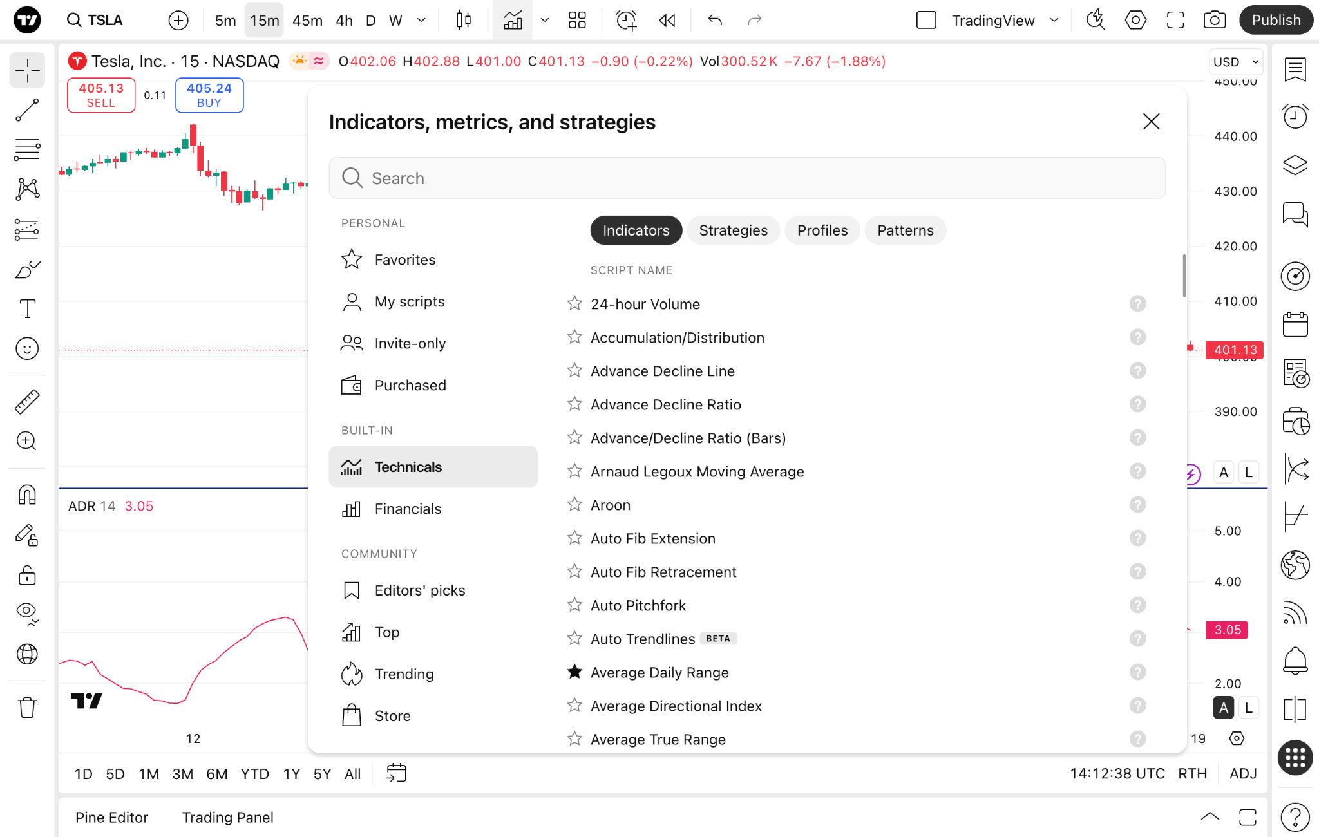This screenshot has width=1319, height=837.
Task: Click the Publish button
Action: point(1276,21)
